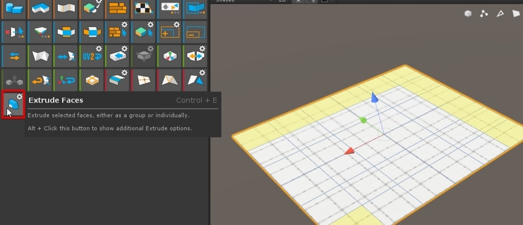This screenshot has width=523, height=225.
Task: Toggle the face with red X and cursor button
Action: (14, 32)
